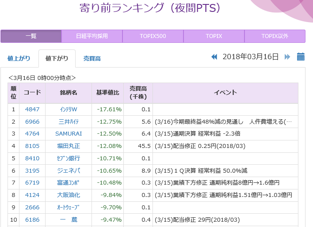Show the 売買高 ranking tab
Image resolution: width=313 pixels, height=227 pixels.
(92, 58)
